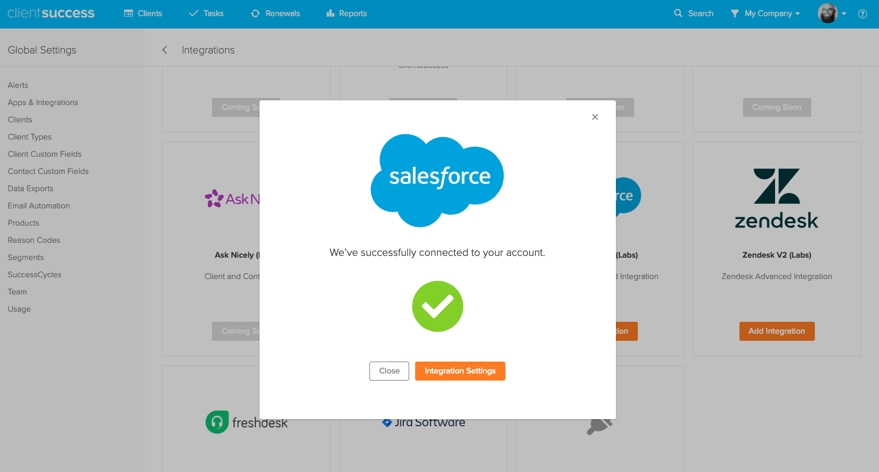Viewport: 879px width, 472px height.
Task: Open Usage settings
Action: pyautogui.click(x=19, y=309)
